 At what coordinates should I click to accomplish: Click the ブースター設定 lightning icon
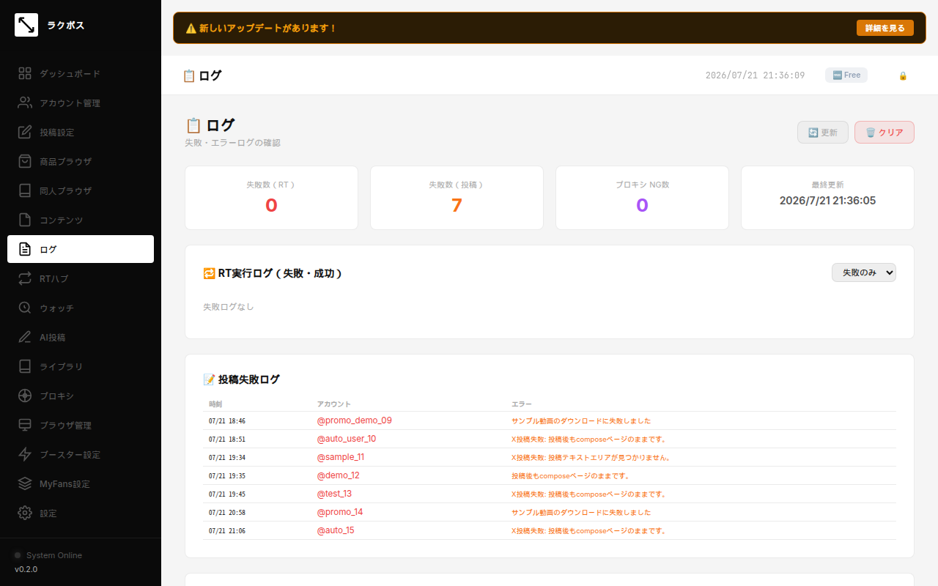[25, 454]
